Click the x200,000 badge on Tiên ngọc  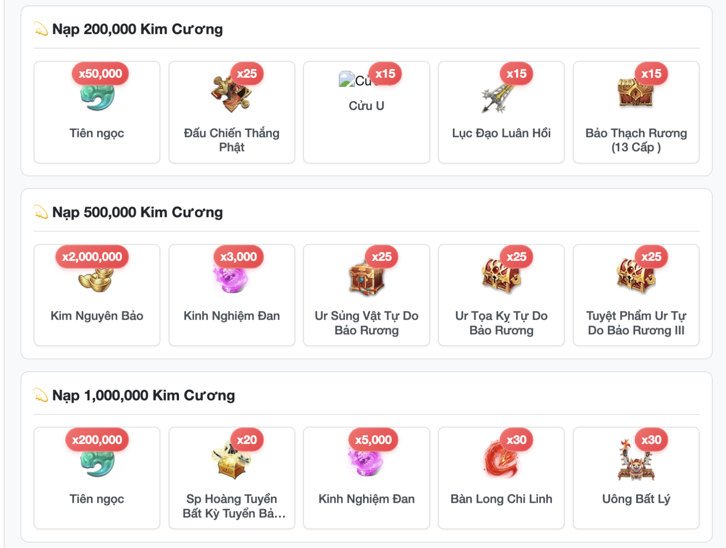[97, 440]
